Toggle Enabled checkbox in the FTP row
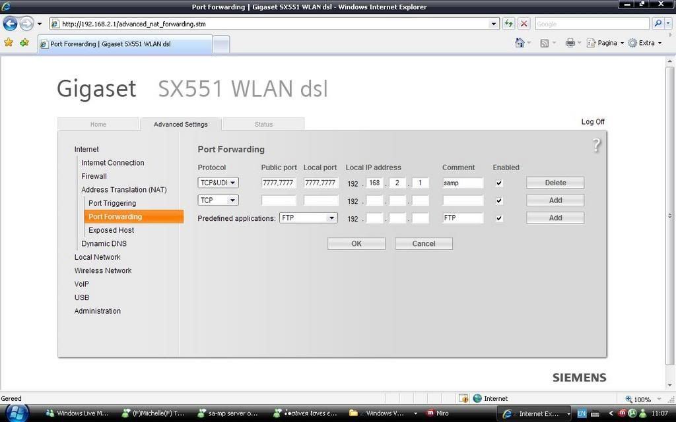Screen dimensions: 676x422 [x=499, y=218]
